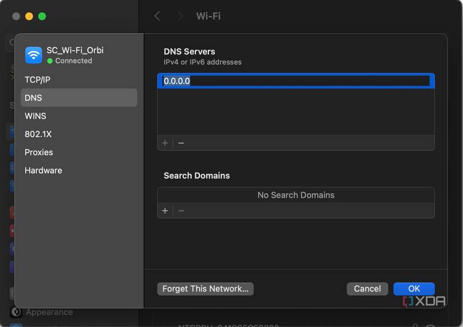Add a new DNS server entry
Image resolution: width=463 pixels, height=327 pixels.
pyautogui.click(x=165, y=143)
